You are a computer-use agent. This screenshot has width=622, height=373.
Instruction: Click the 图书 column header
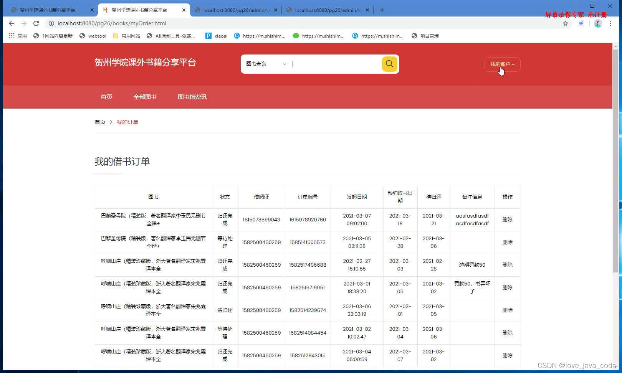pos(153,197)
